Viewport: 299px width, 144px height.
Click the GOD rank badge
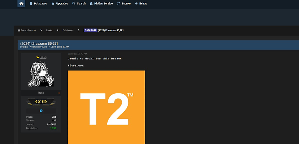[x=41, y=102]
